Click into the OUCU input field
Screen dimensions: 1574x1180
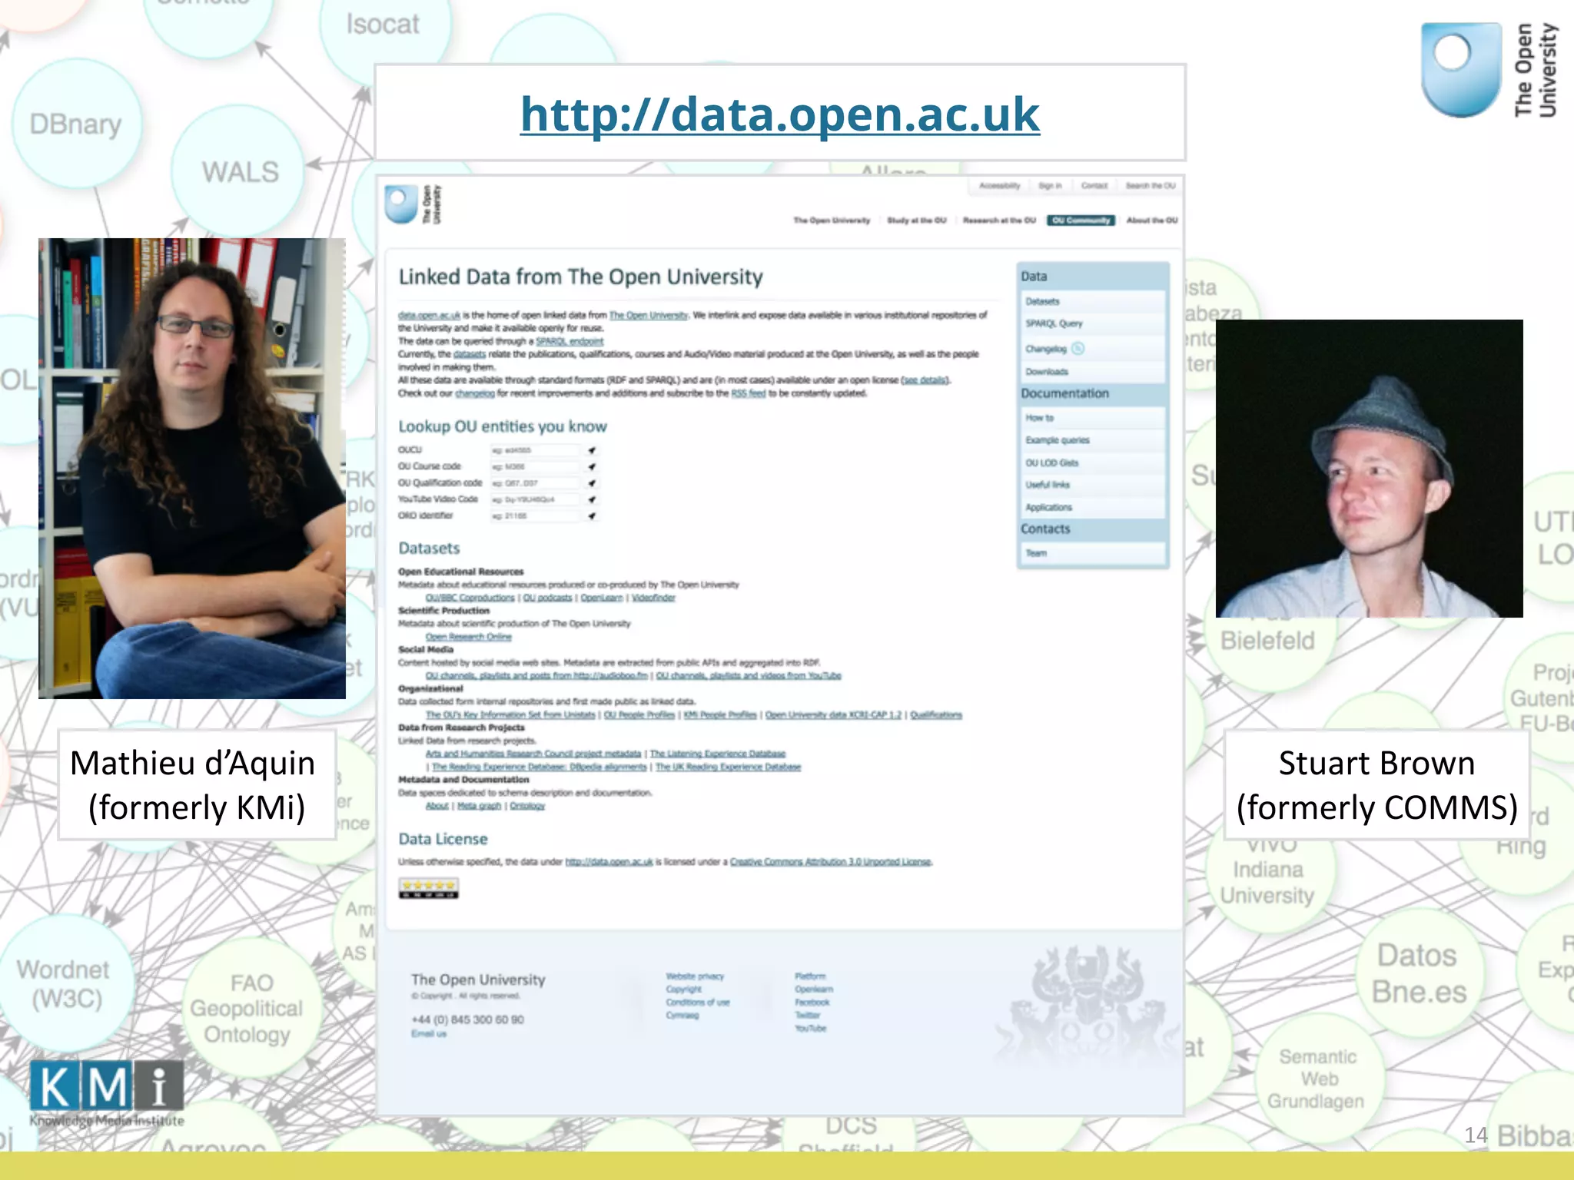pos(535,450)
